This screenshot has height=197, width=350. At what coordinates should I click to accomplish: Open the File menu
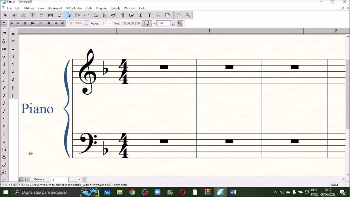pyautogui.click(x=9, y=8)
